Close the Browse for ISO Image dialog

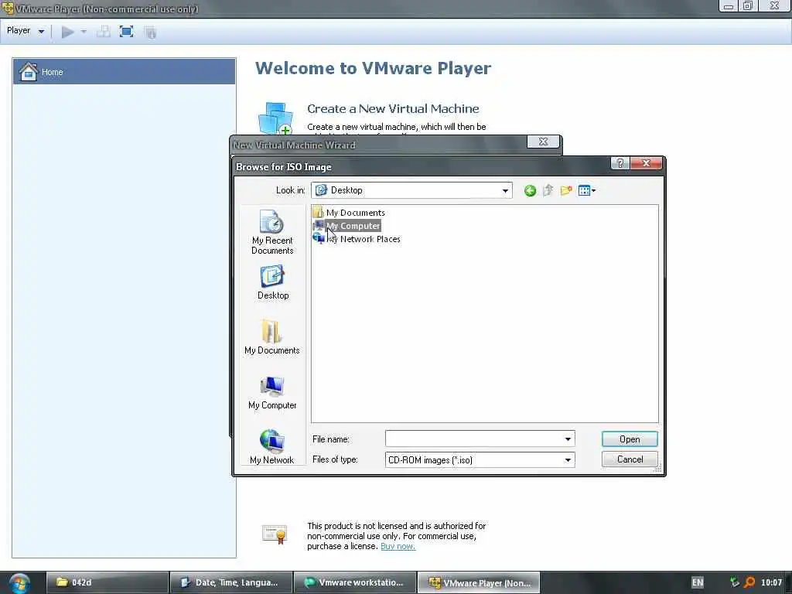tap(646, 163)
